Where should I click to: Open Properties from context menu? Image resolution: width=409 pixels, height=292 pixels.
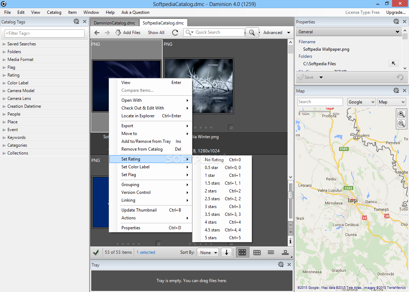151,228
